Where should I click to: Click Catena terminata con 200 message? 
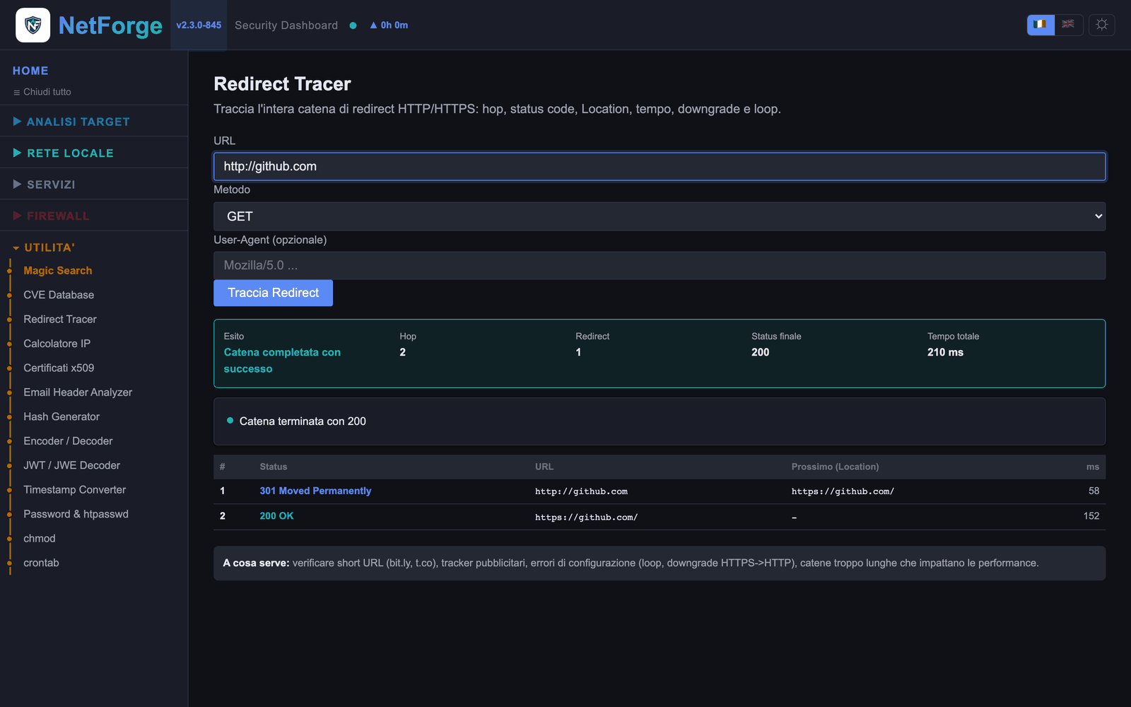(x=303, y=421)
